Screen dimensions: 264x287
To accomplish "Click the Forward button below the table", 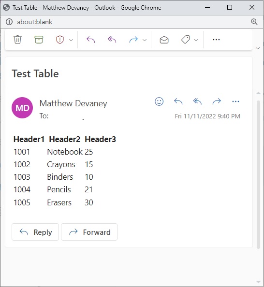I will [89, 232].
